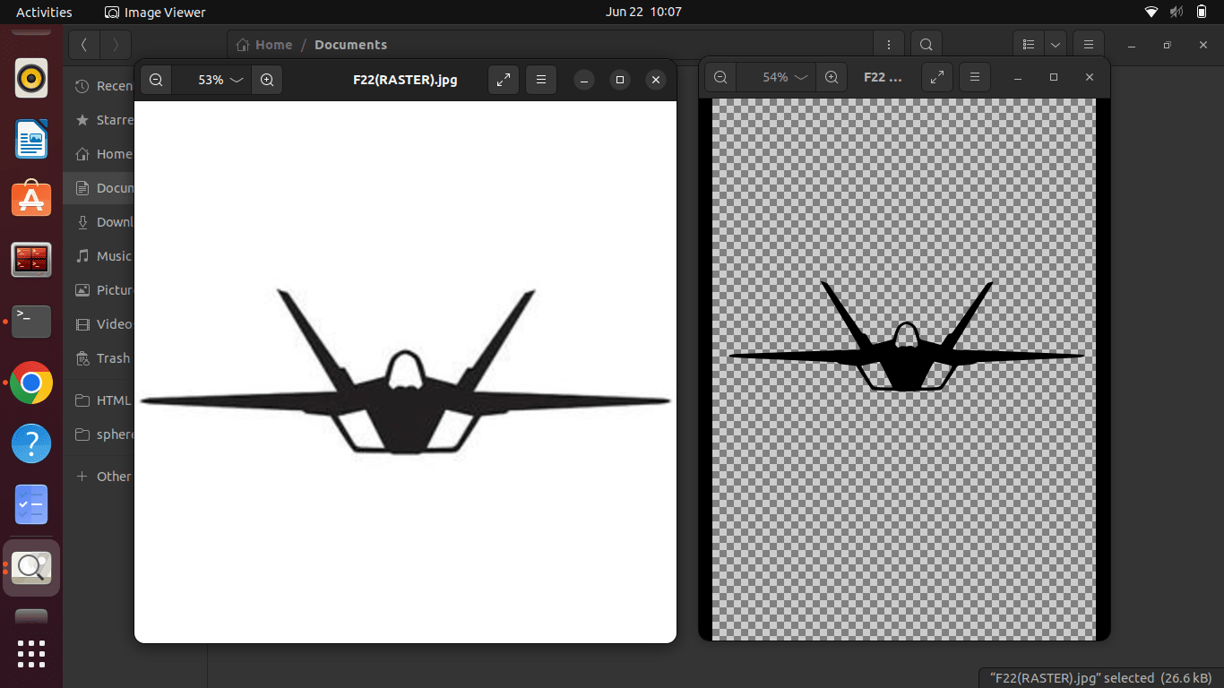The width and height of the screenshot is (1224, 688).
Task: Open the Activities overview
Action: [44, 13]
